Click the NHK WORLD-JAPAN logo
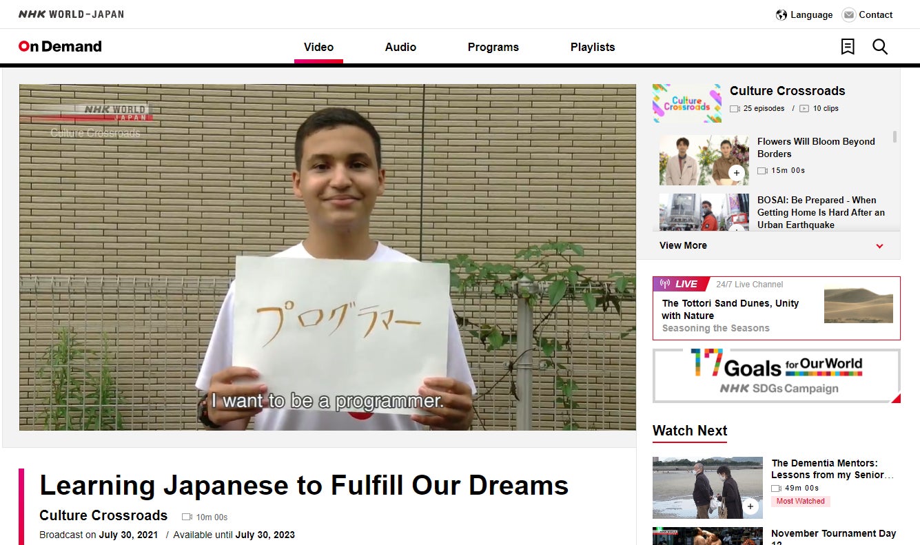The height and width of the screenshot is (545, 920). 71,14
